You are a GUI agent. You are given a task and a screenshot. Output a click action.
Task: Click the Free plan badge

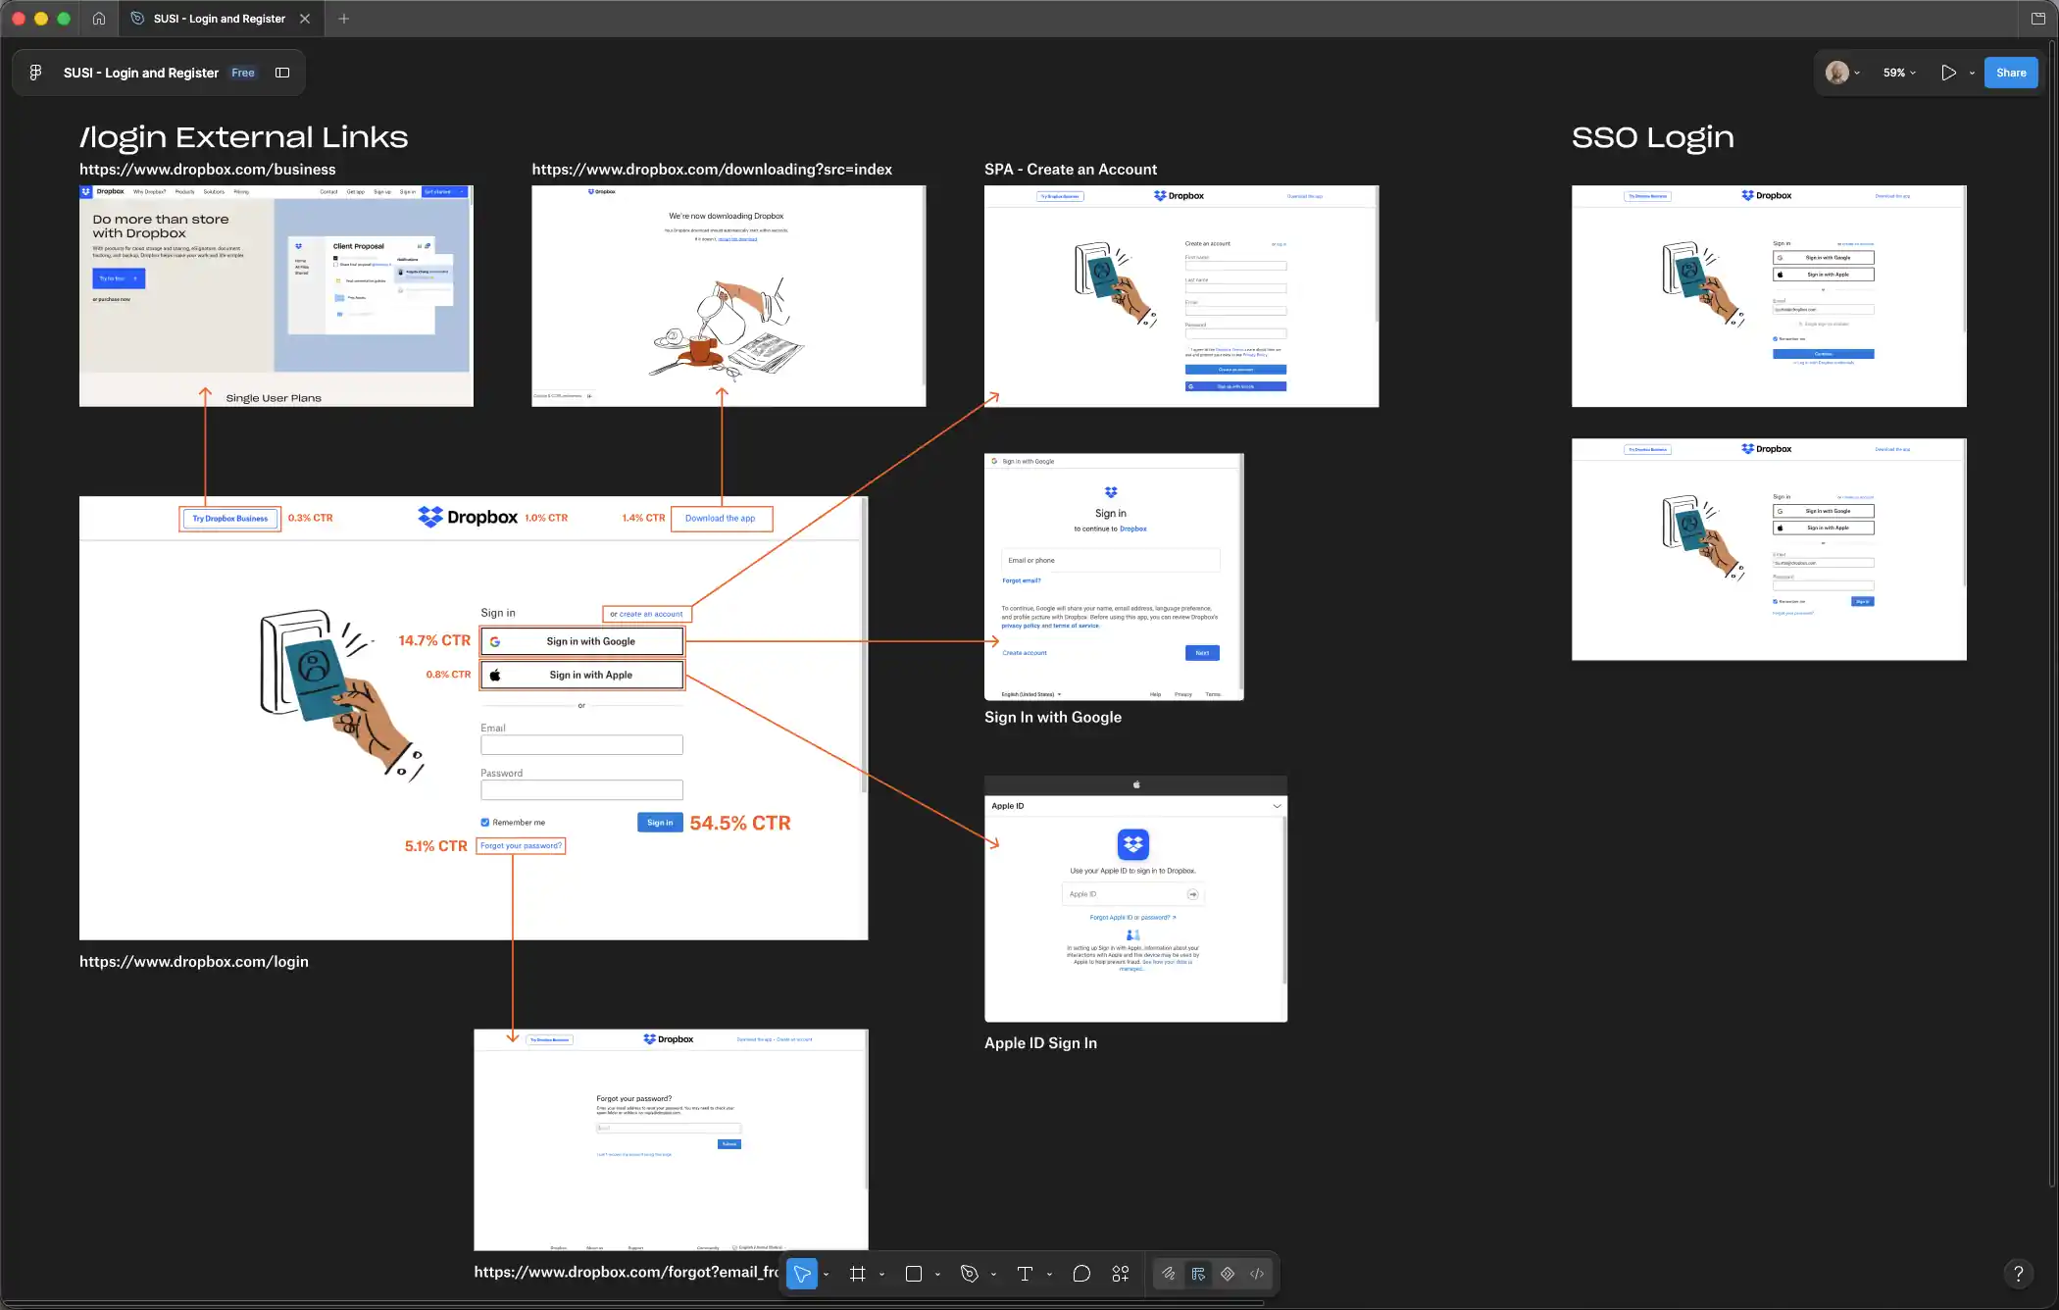tap(243, 73)
